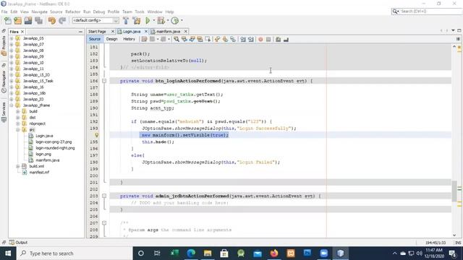Start Macro Recording red button
Image resolution: width=463 pixels, height=260 pixels.
pyautogui.click(x=260, y=39)
